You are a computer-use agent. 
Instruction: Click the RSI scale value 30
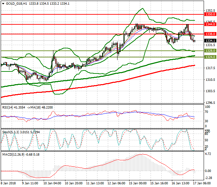[x=206, y=121]
